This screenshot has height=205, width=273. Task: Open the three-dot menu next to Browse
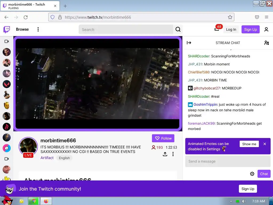38,29
